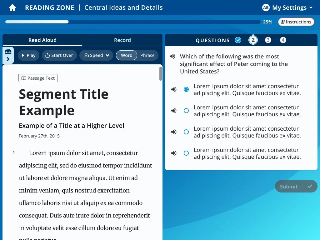The width and height of the screenshot is (320, 240).
Task: Click the Play button
Action: 28,55
